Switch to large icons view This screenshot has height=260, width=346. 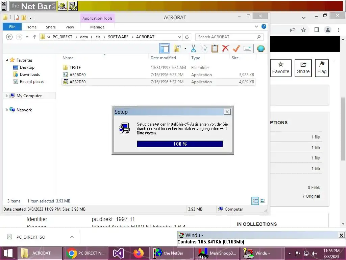(262, 201)
